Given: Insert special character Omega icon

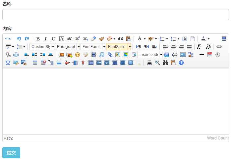Looking at the screenshot, I should click(x=8, y=63).
